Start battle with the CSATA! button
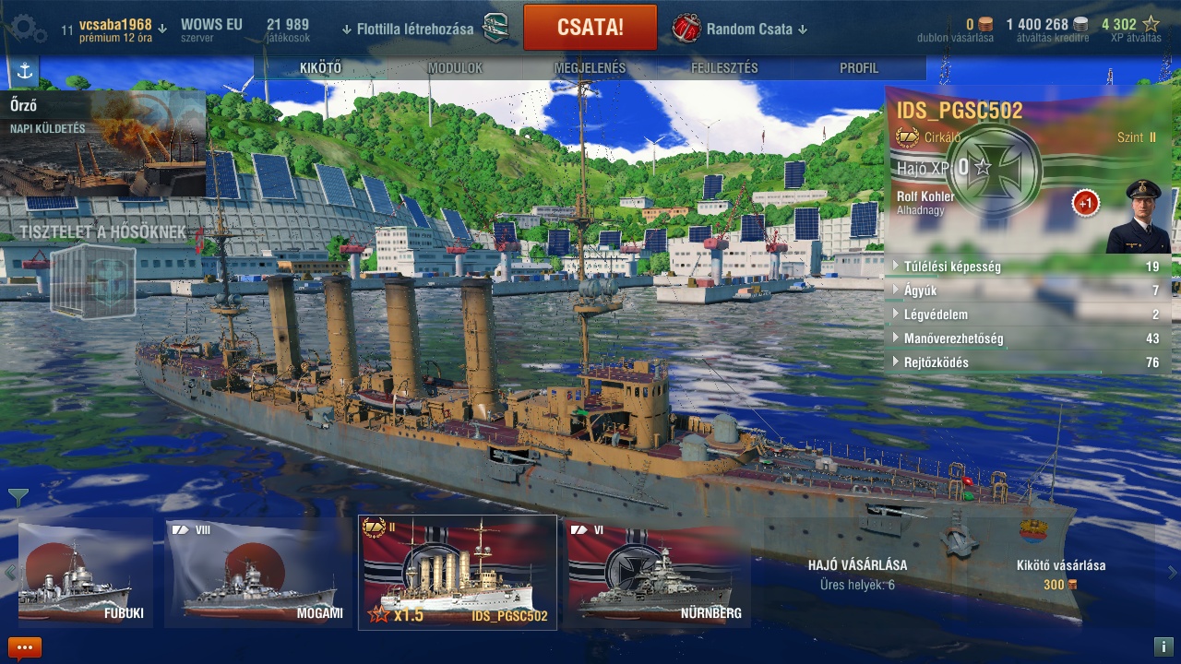This screenshot has height=664, width=1181. click(x=590, y=28)
